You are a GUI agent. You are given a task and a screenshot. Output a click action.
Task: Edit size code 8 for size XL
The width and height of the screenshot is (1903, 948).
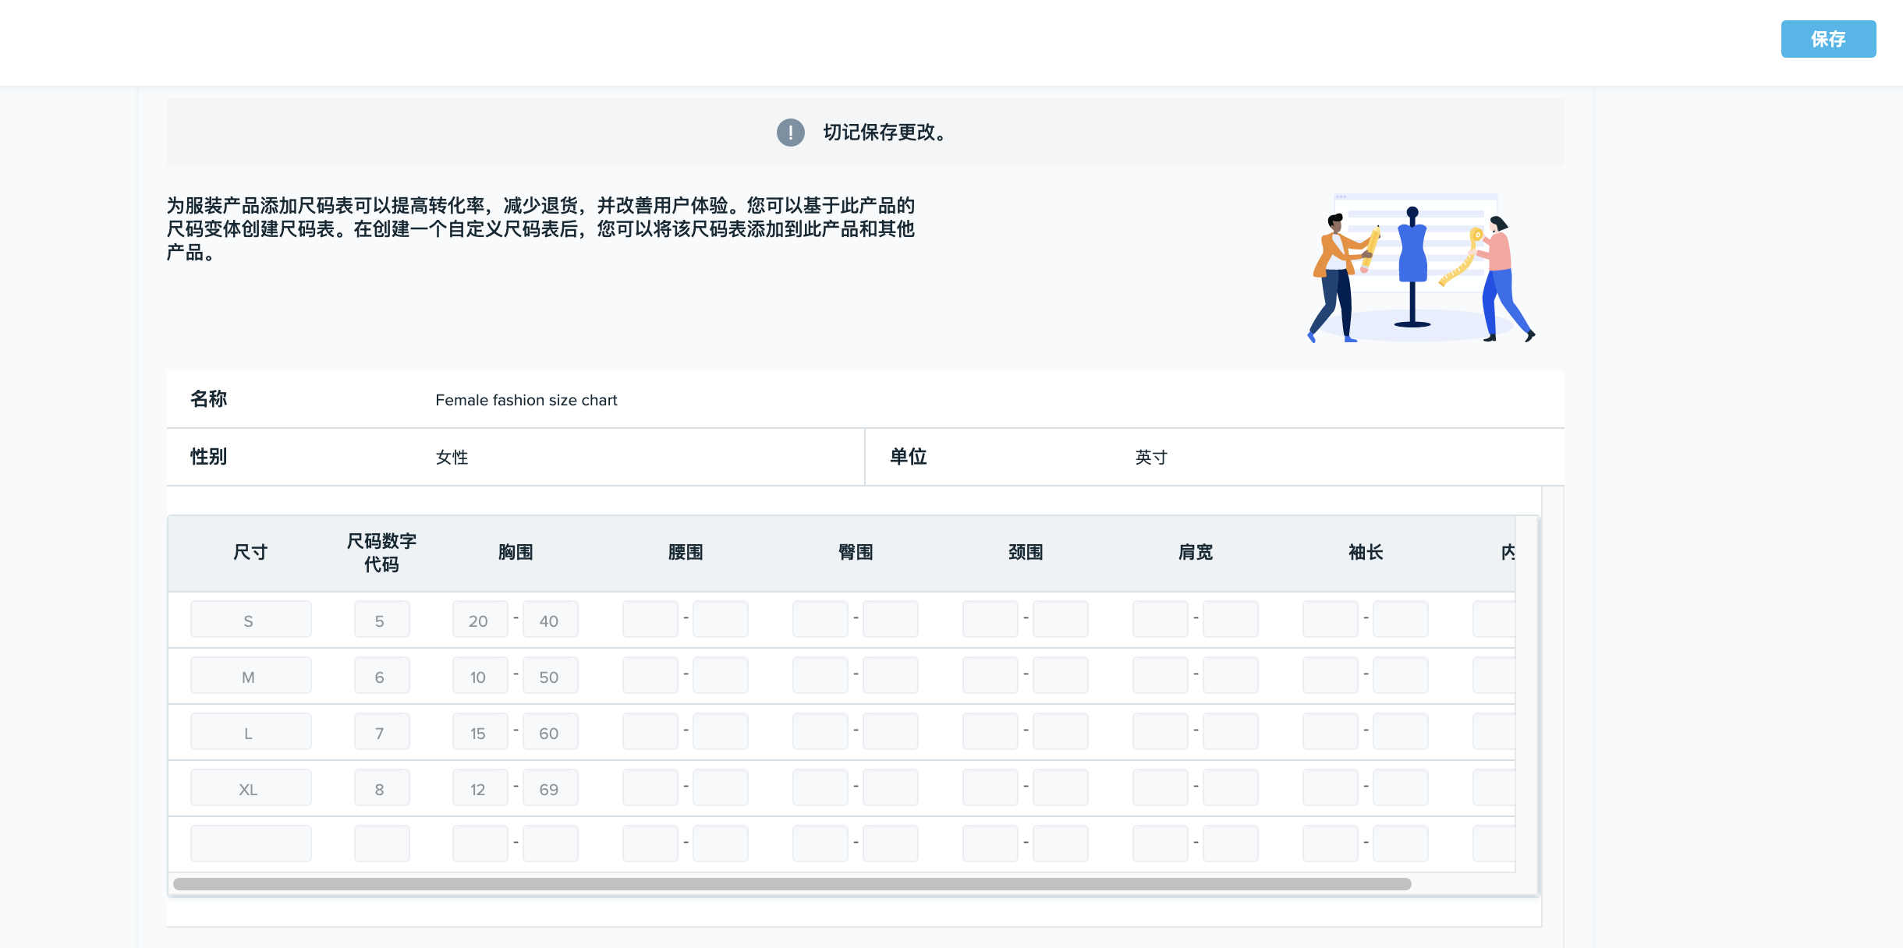[381, 787]
